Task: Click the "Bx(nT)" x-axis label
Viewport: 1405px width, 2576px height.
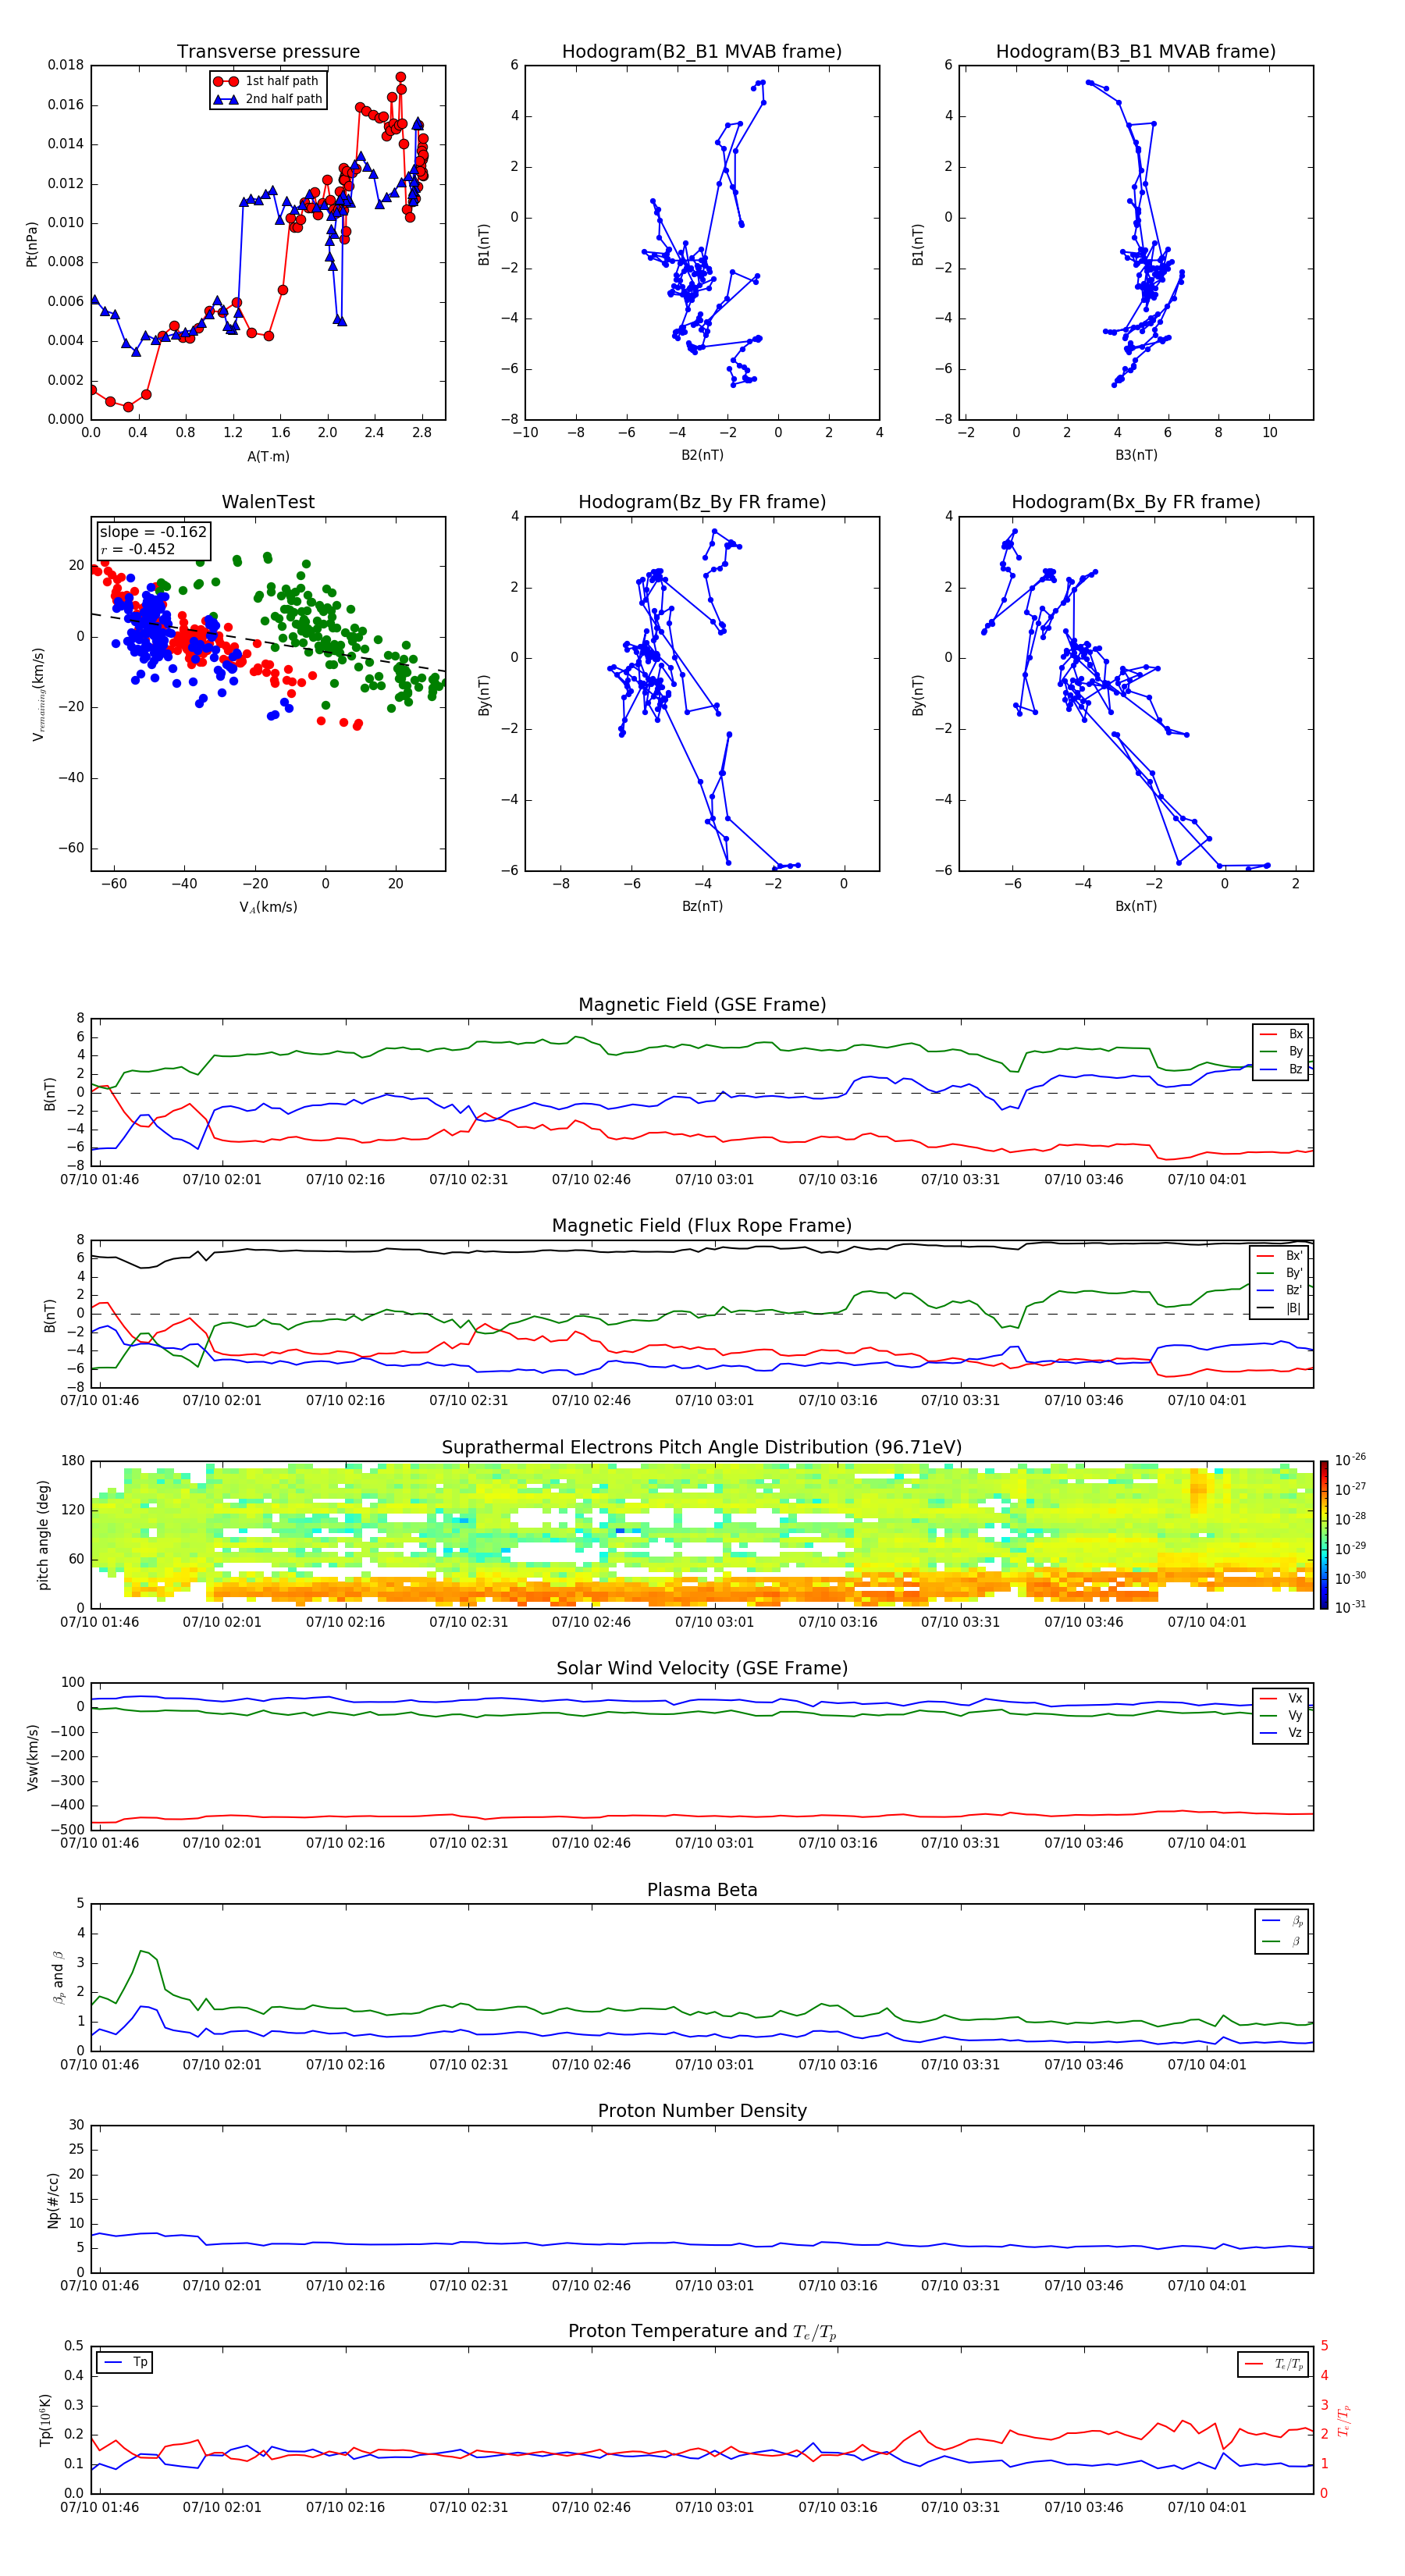Action: click(x=1136, y=906)
